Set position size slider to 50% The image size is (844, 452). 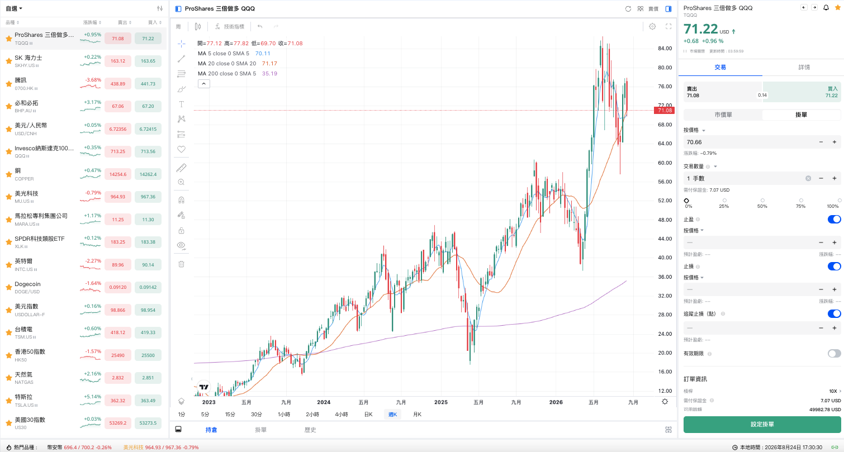click(762, 201)
